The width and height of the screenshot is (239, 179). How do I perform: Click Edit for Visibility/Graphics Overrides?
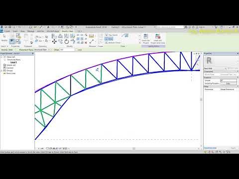228,84
